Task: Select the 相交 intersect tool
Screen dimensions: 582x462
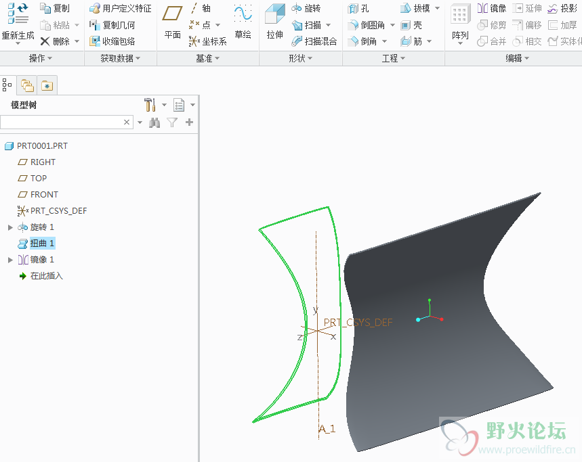Action: (x=527, y=41)
